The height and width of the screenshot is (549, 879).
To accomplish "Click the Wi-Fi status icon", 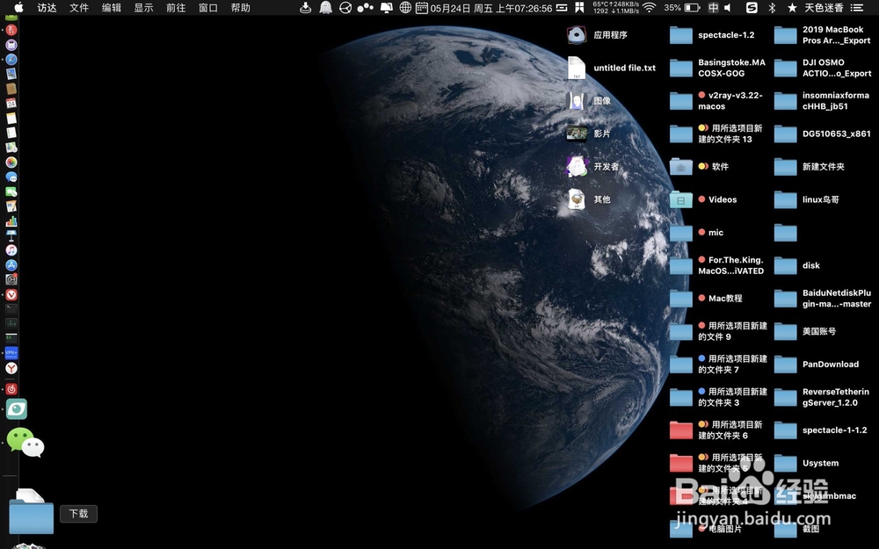I will click(x=650, y=8).
